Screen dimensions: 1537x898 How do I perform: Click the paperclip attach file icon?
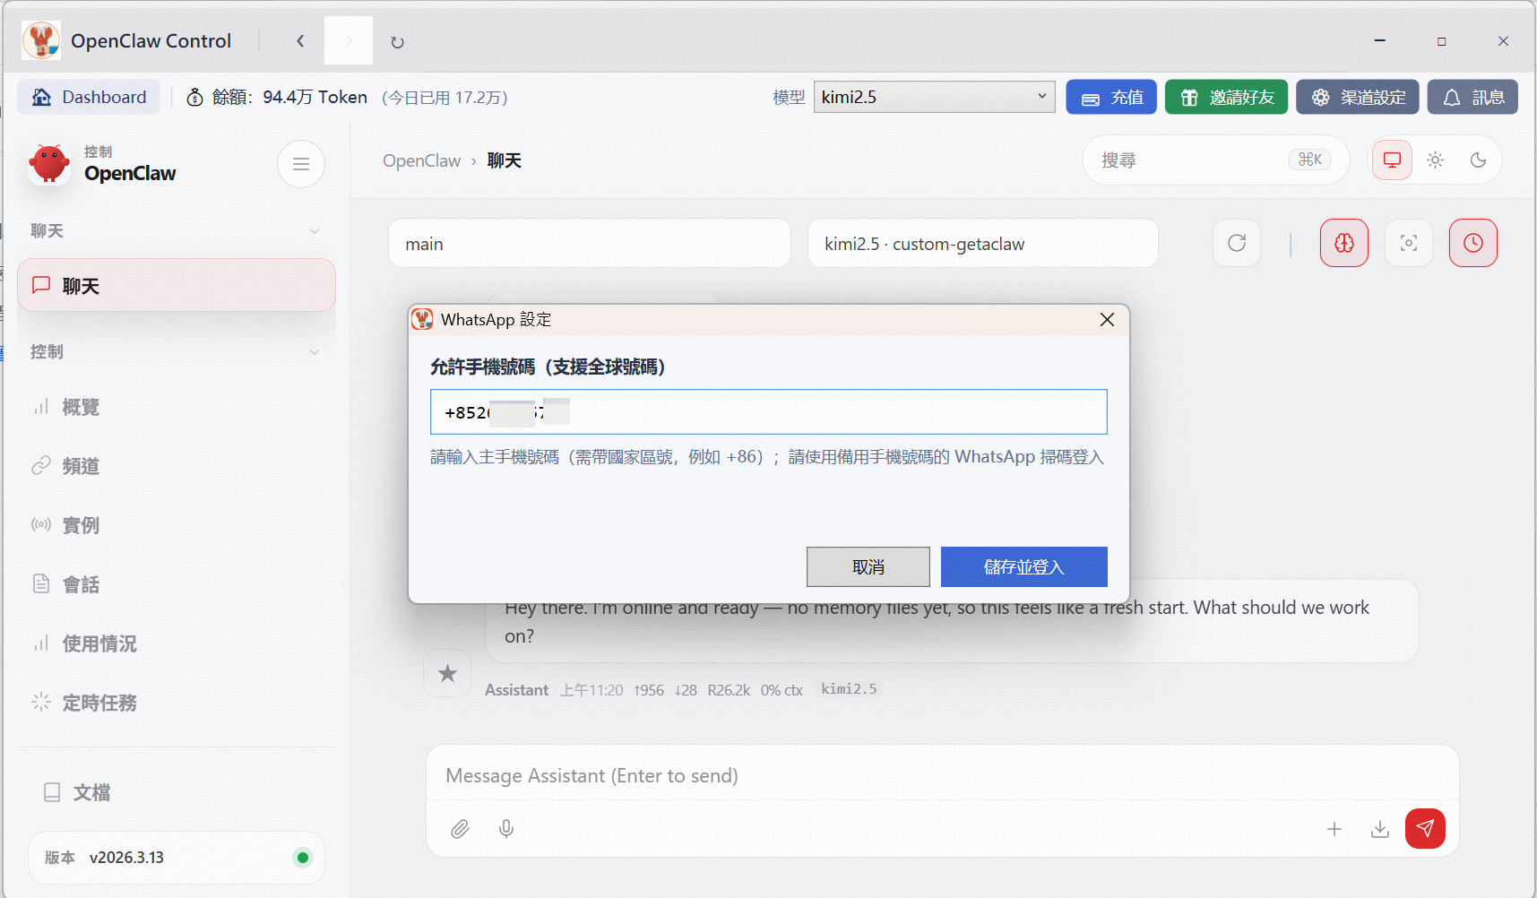point(460,829)
